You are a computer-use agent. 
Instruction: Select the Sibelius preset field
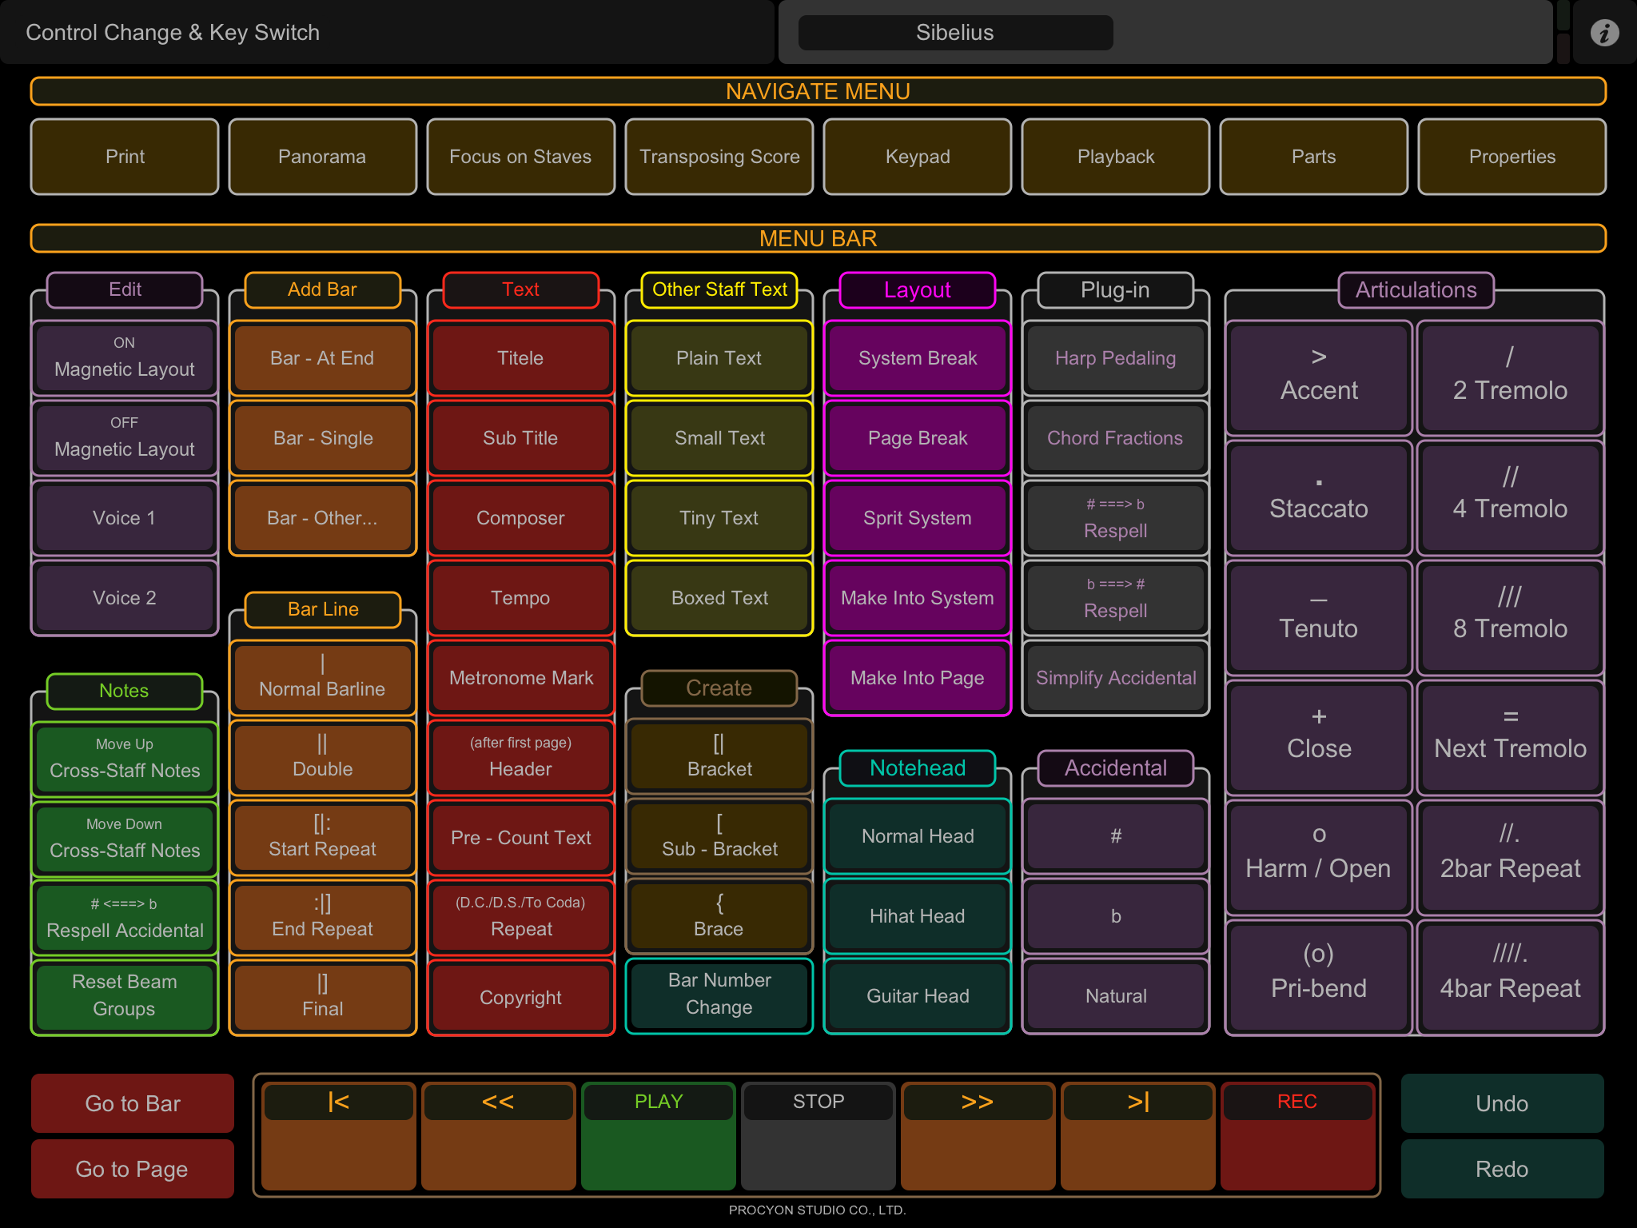click(955, 33)
